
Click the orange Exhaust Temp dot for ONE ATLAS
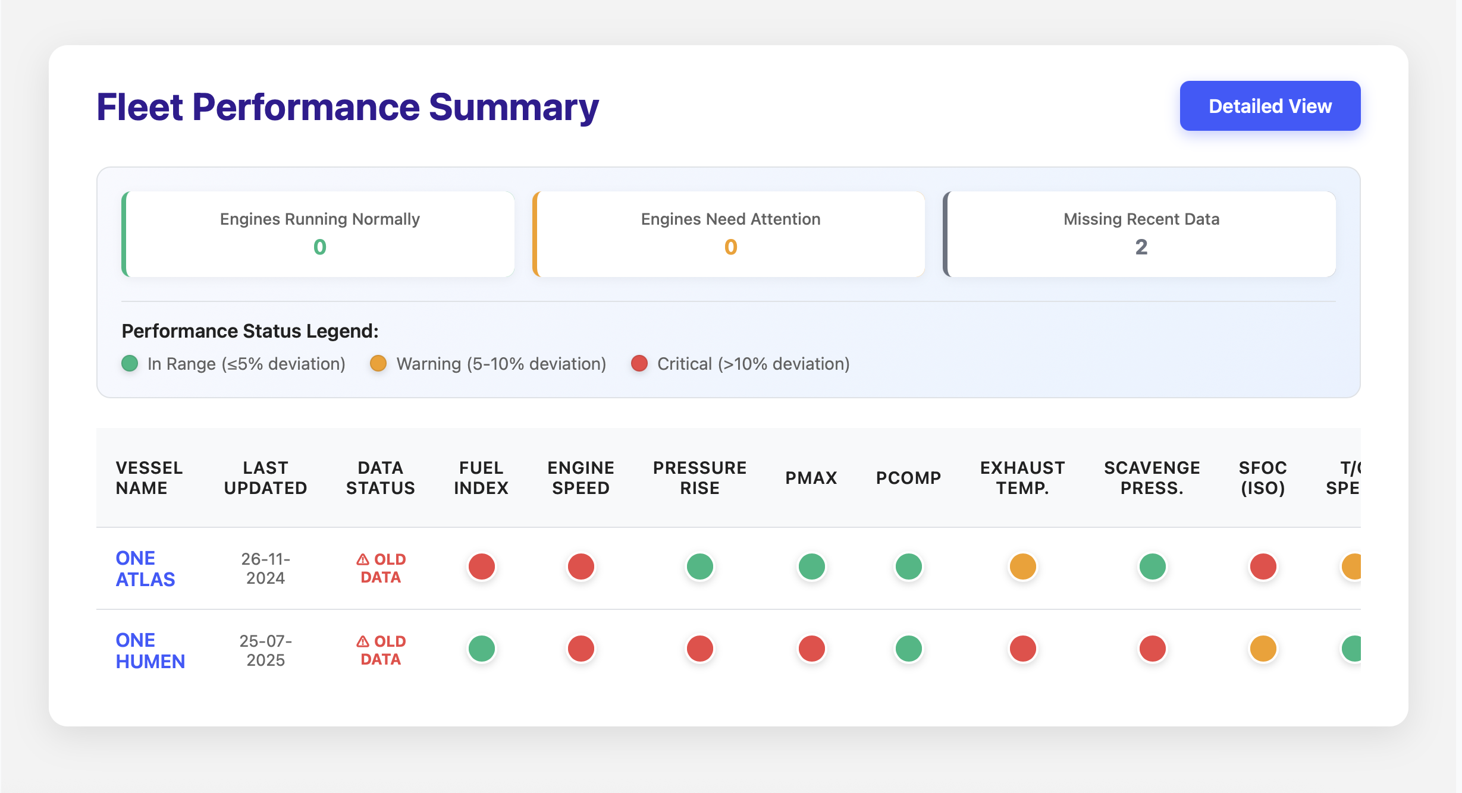(1022, 567)
